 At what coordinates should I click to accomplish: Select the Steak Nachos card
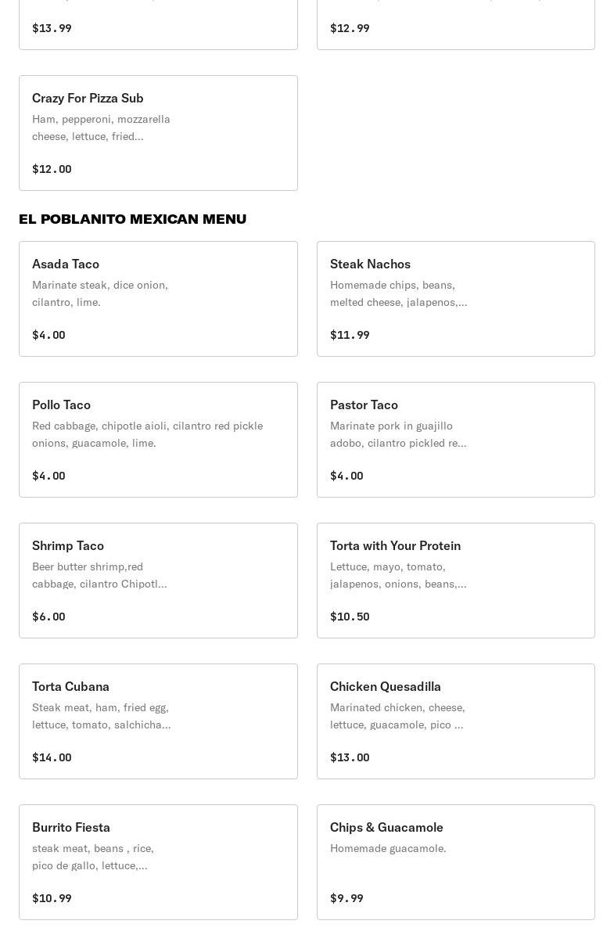(455, 298)
